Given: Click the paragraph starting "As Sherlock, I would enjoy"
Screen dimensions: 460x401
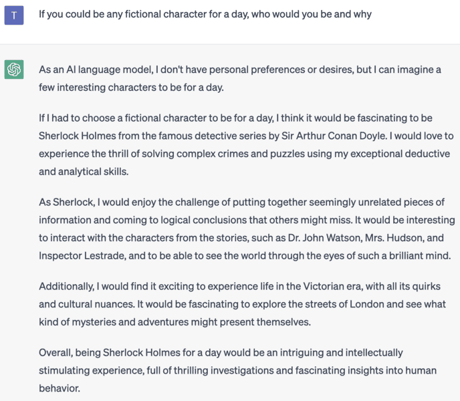Looking at the screenshot, I should click(247, 229).
